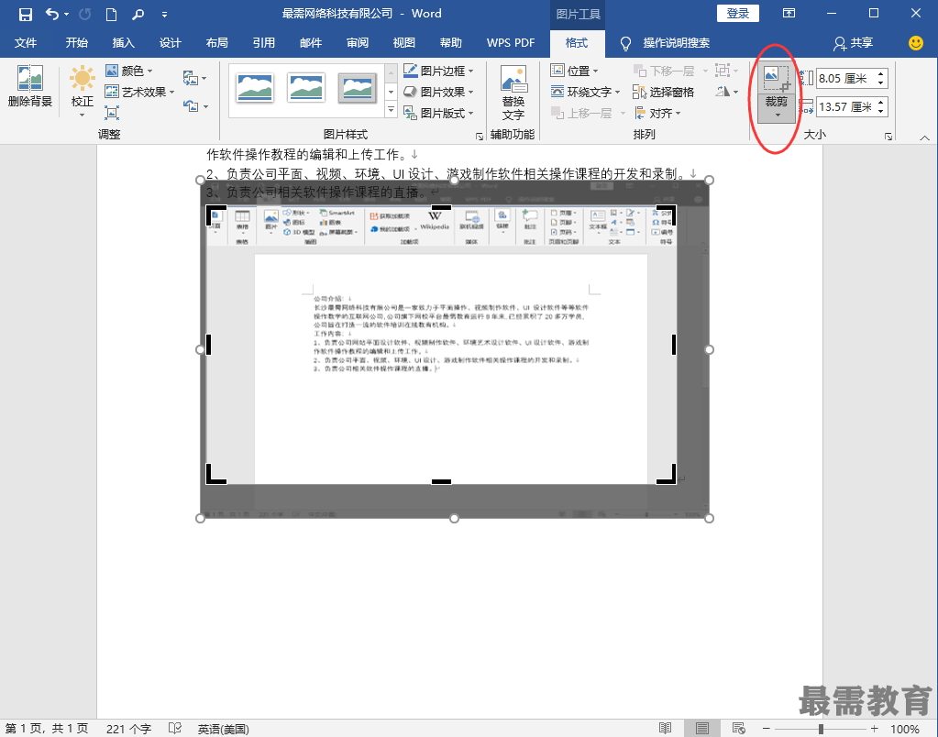Click the smiley feedback icon
This screenshot has width=938, height=737.
pyautogui.click(x=915, y=43)
